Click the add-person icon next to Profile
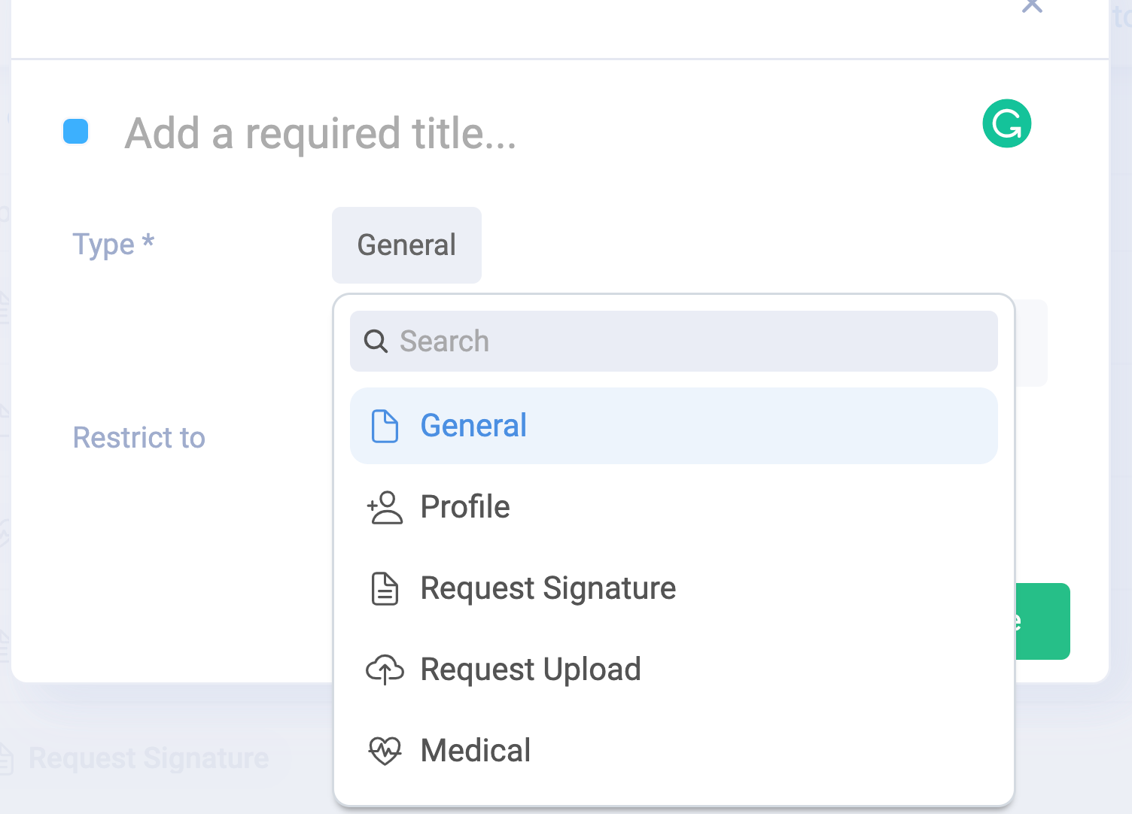The height and width of the screenshot is (814, 1132). coord(385,507)
